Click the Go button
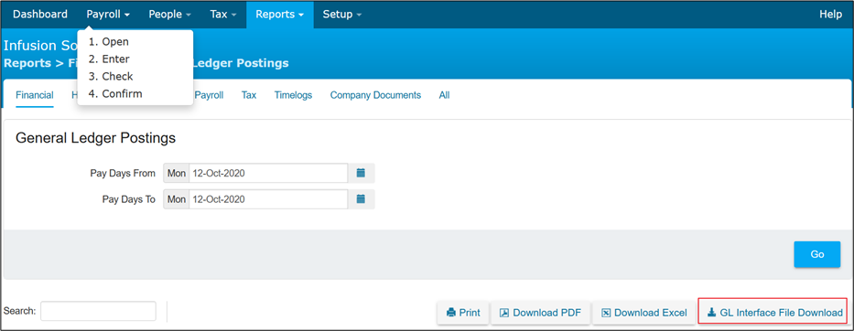Image resolution: width=854 pixels, height=331 pixels. 817,254
